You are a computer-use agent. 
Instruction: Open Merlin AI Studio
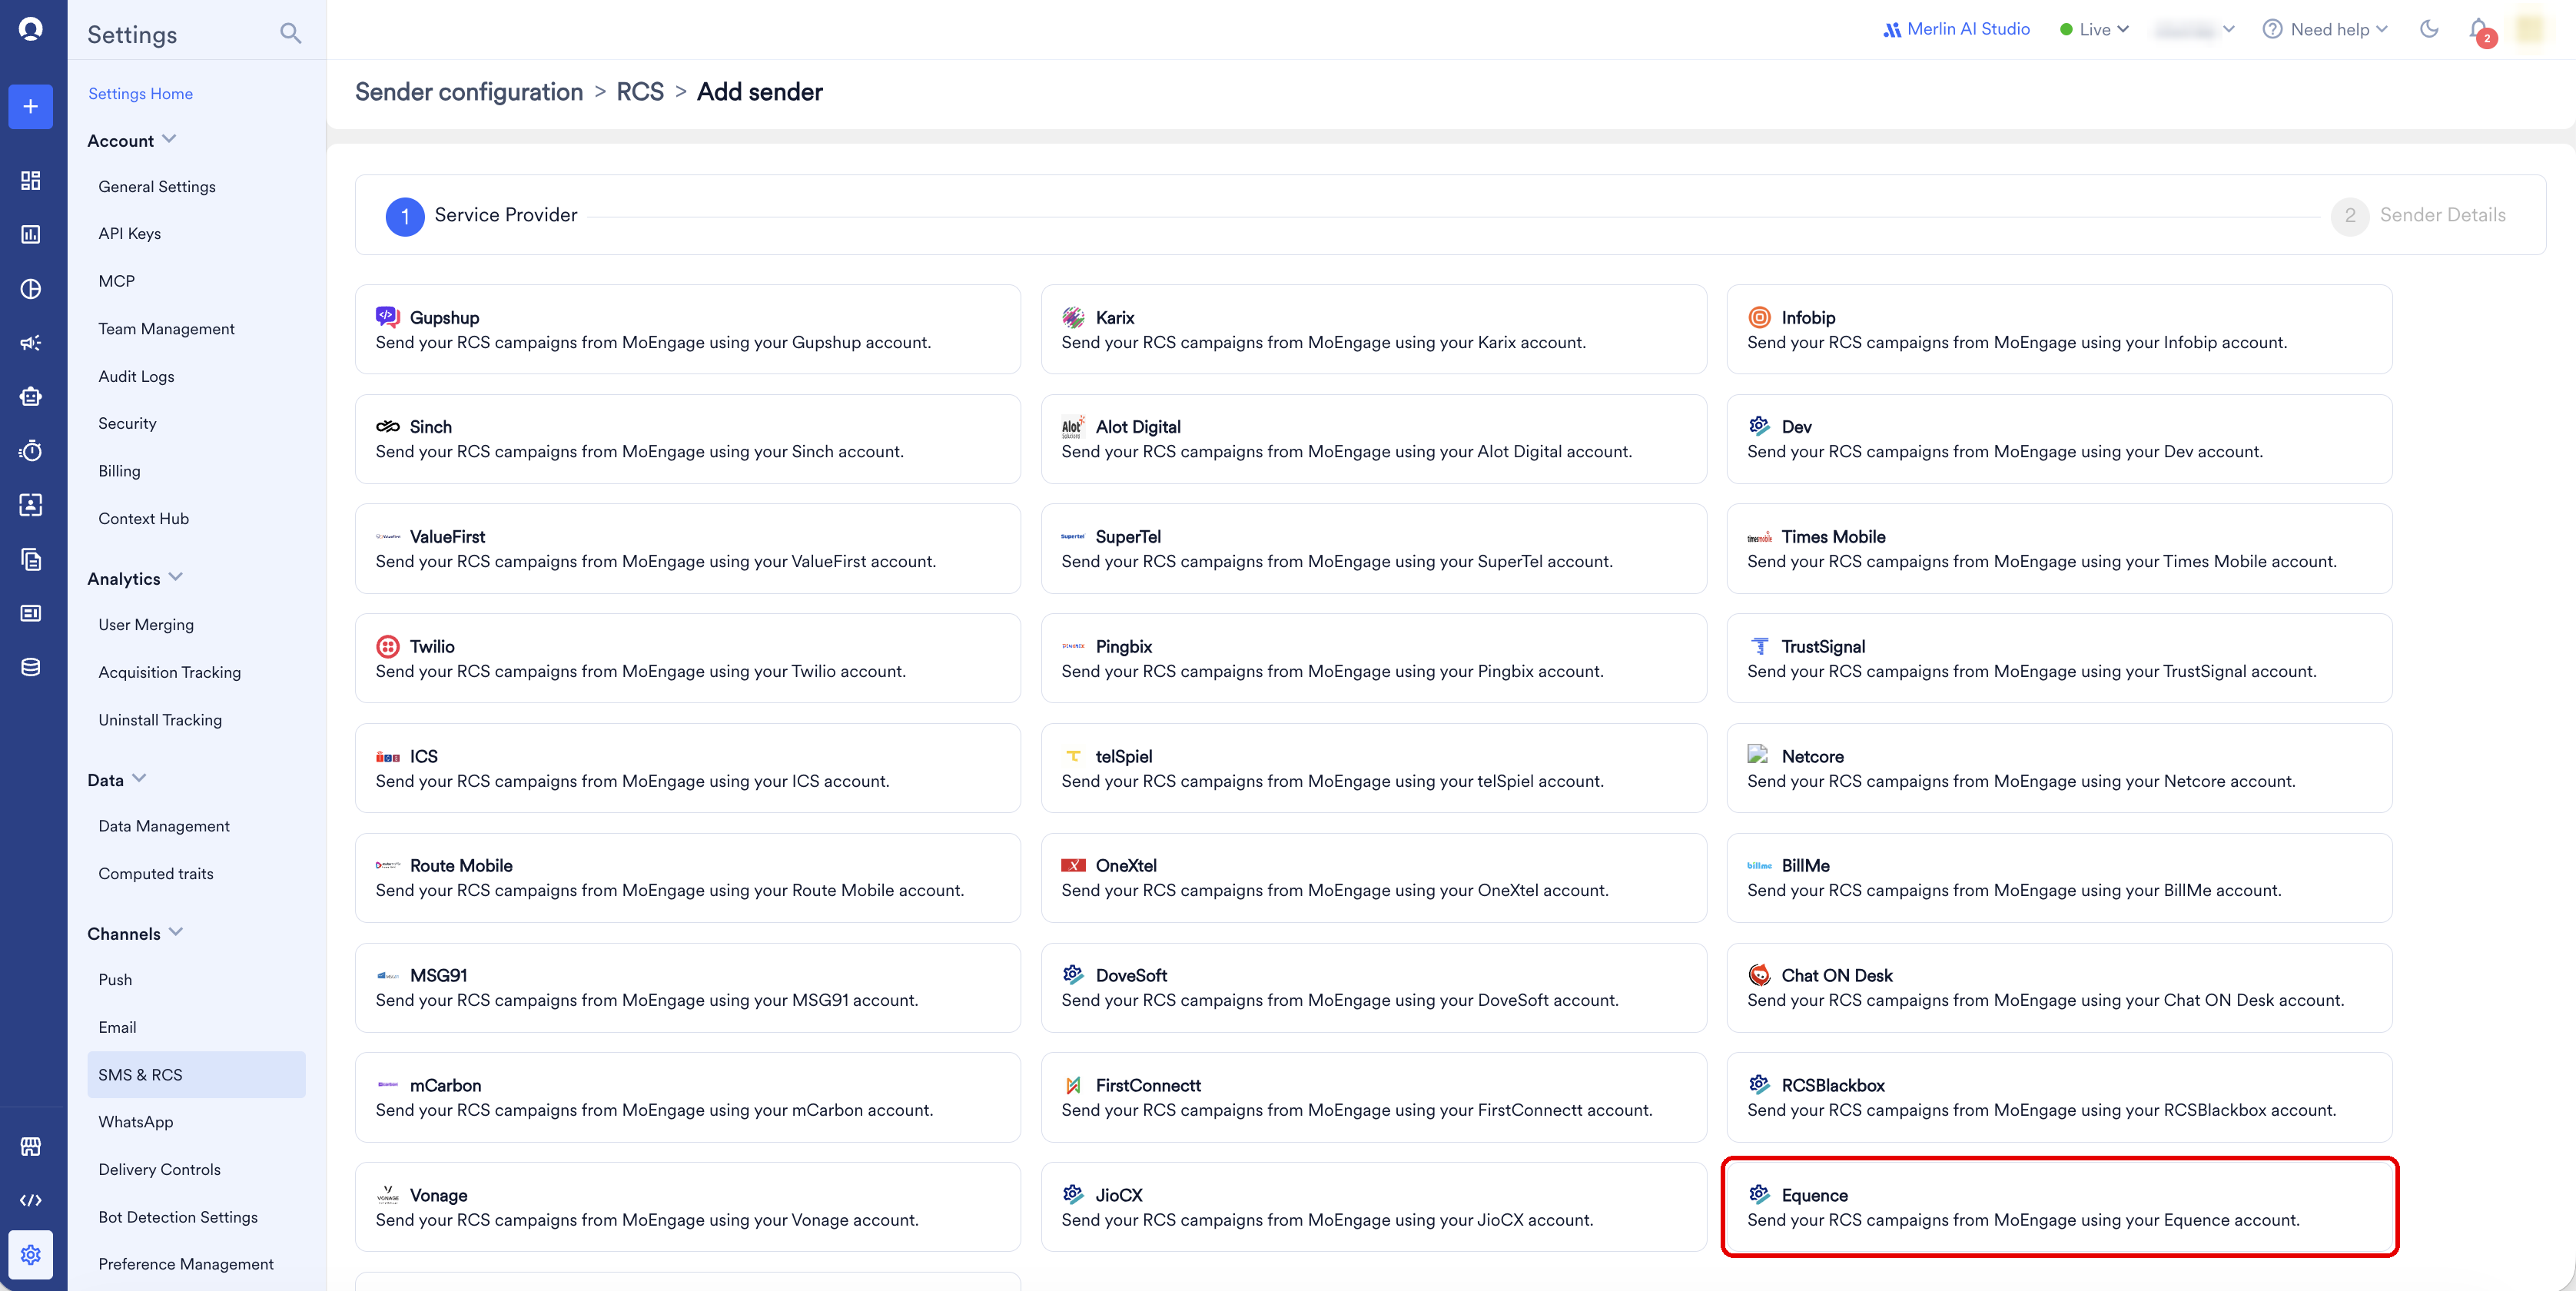tap(1957, 29)
